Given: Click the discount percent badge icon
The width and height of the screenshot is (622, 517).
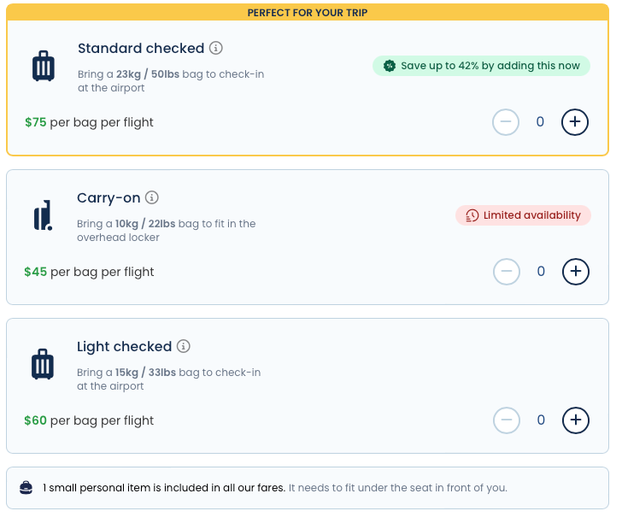Looking at the screenshot, I should [x=390, y=66].
